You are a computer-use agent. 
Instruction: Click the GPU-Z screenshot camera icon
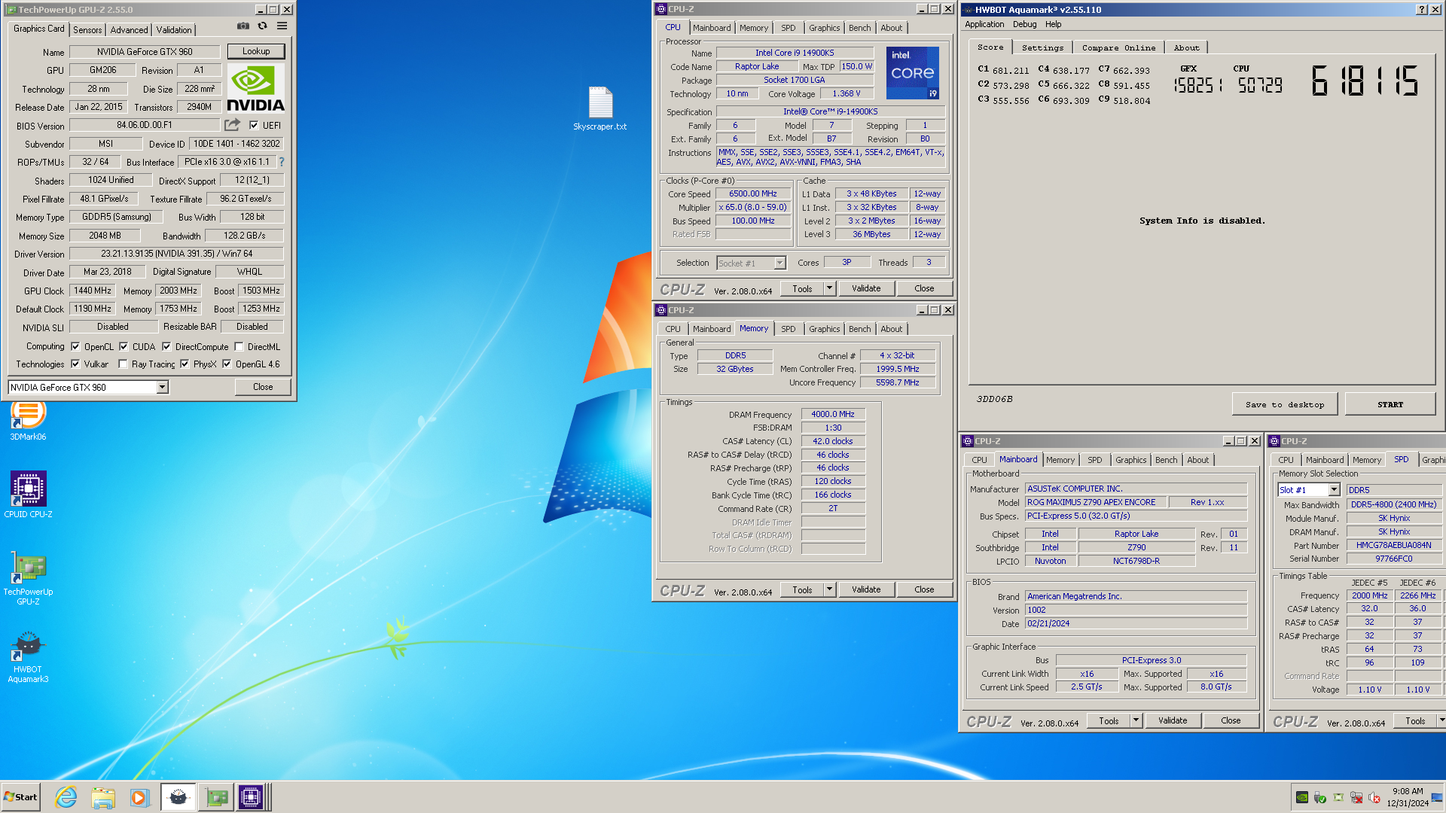243,26
